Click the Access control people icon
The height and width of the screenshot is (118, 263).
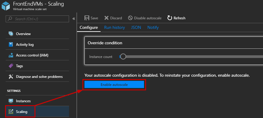pyautogui.click(x=11, y=55)
